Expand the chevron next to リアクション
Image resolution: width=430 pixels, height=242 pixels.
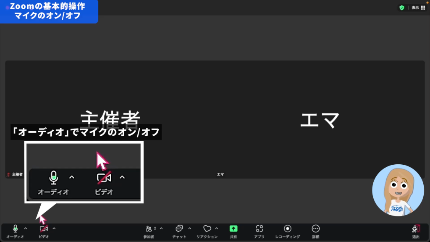pyautogui.click(x=217, y=229)
